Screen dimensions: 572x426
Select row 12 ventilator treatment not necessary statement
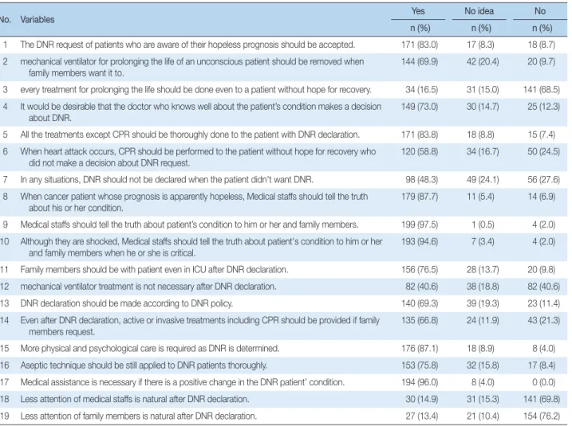click(148, 287)
